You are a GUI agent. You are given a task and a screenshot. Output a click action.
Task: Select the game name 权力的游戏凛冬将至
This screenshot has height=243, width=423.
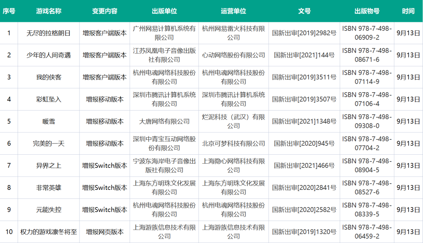click(48, 232)
